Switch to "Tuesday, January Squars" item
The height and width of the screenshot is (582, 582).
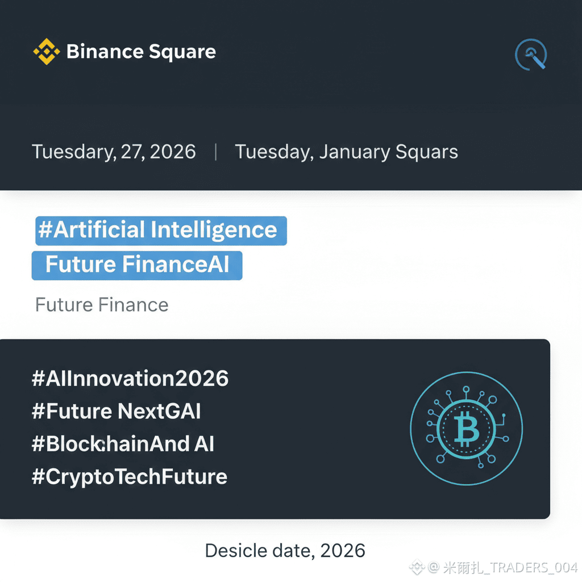[x=346, y=152]
